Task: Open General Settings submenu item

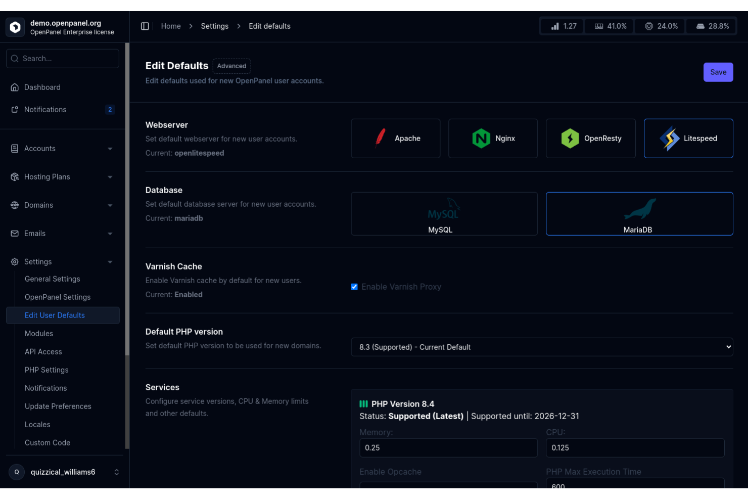Action: (x=53, y=279)
